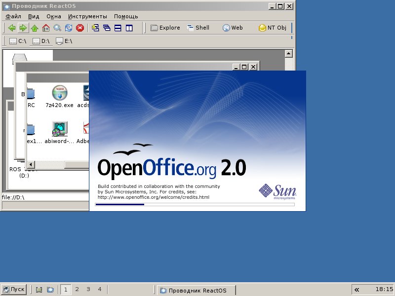Viewport: 395px width, 296px height.
Task: Click the Sun Microsystems logo on the splash
Action: [x=277, y=191]
